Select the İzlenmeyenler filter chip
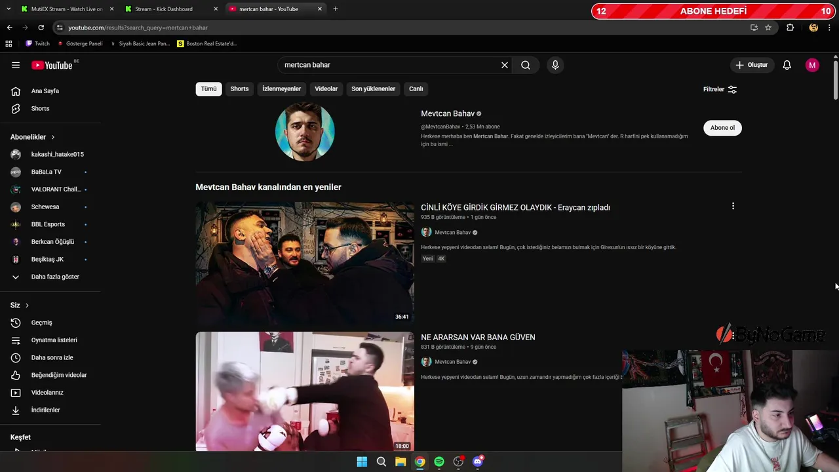839x472 pixels. click(x=282, y=88)
